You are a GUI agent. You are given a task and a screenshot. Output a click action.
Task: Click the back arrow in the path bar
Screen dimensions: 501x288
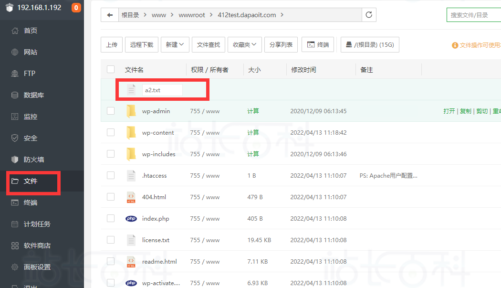click(x=110, y=15)
